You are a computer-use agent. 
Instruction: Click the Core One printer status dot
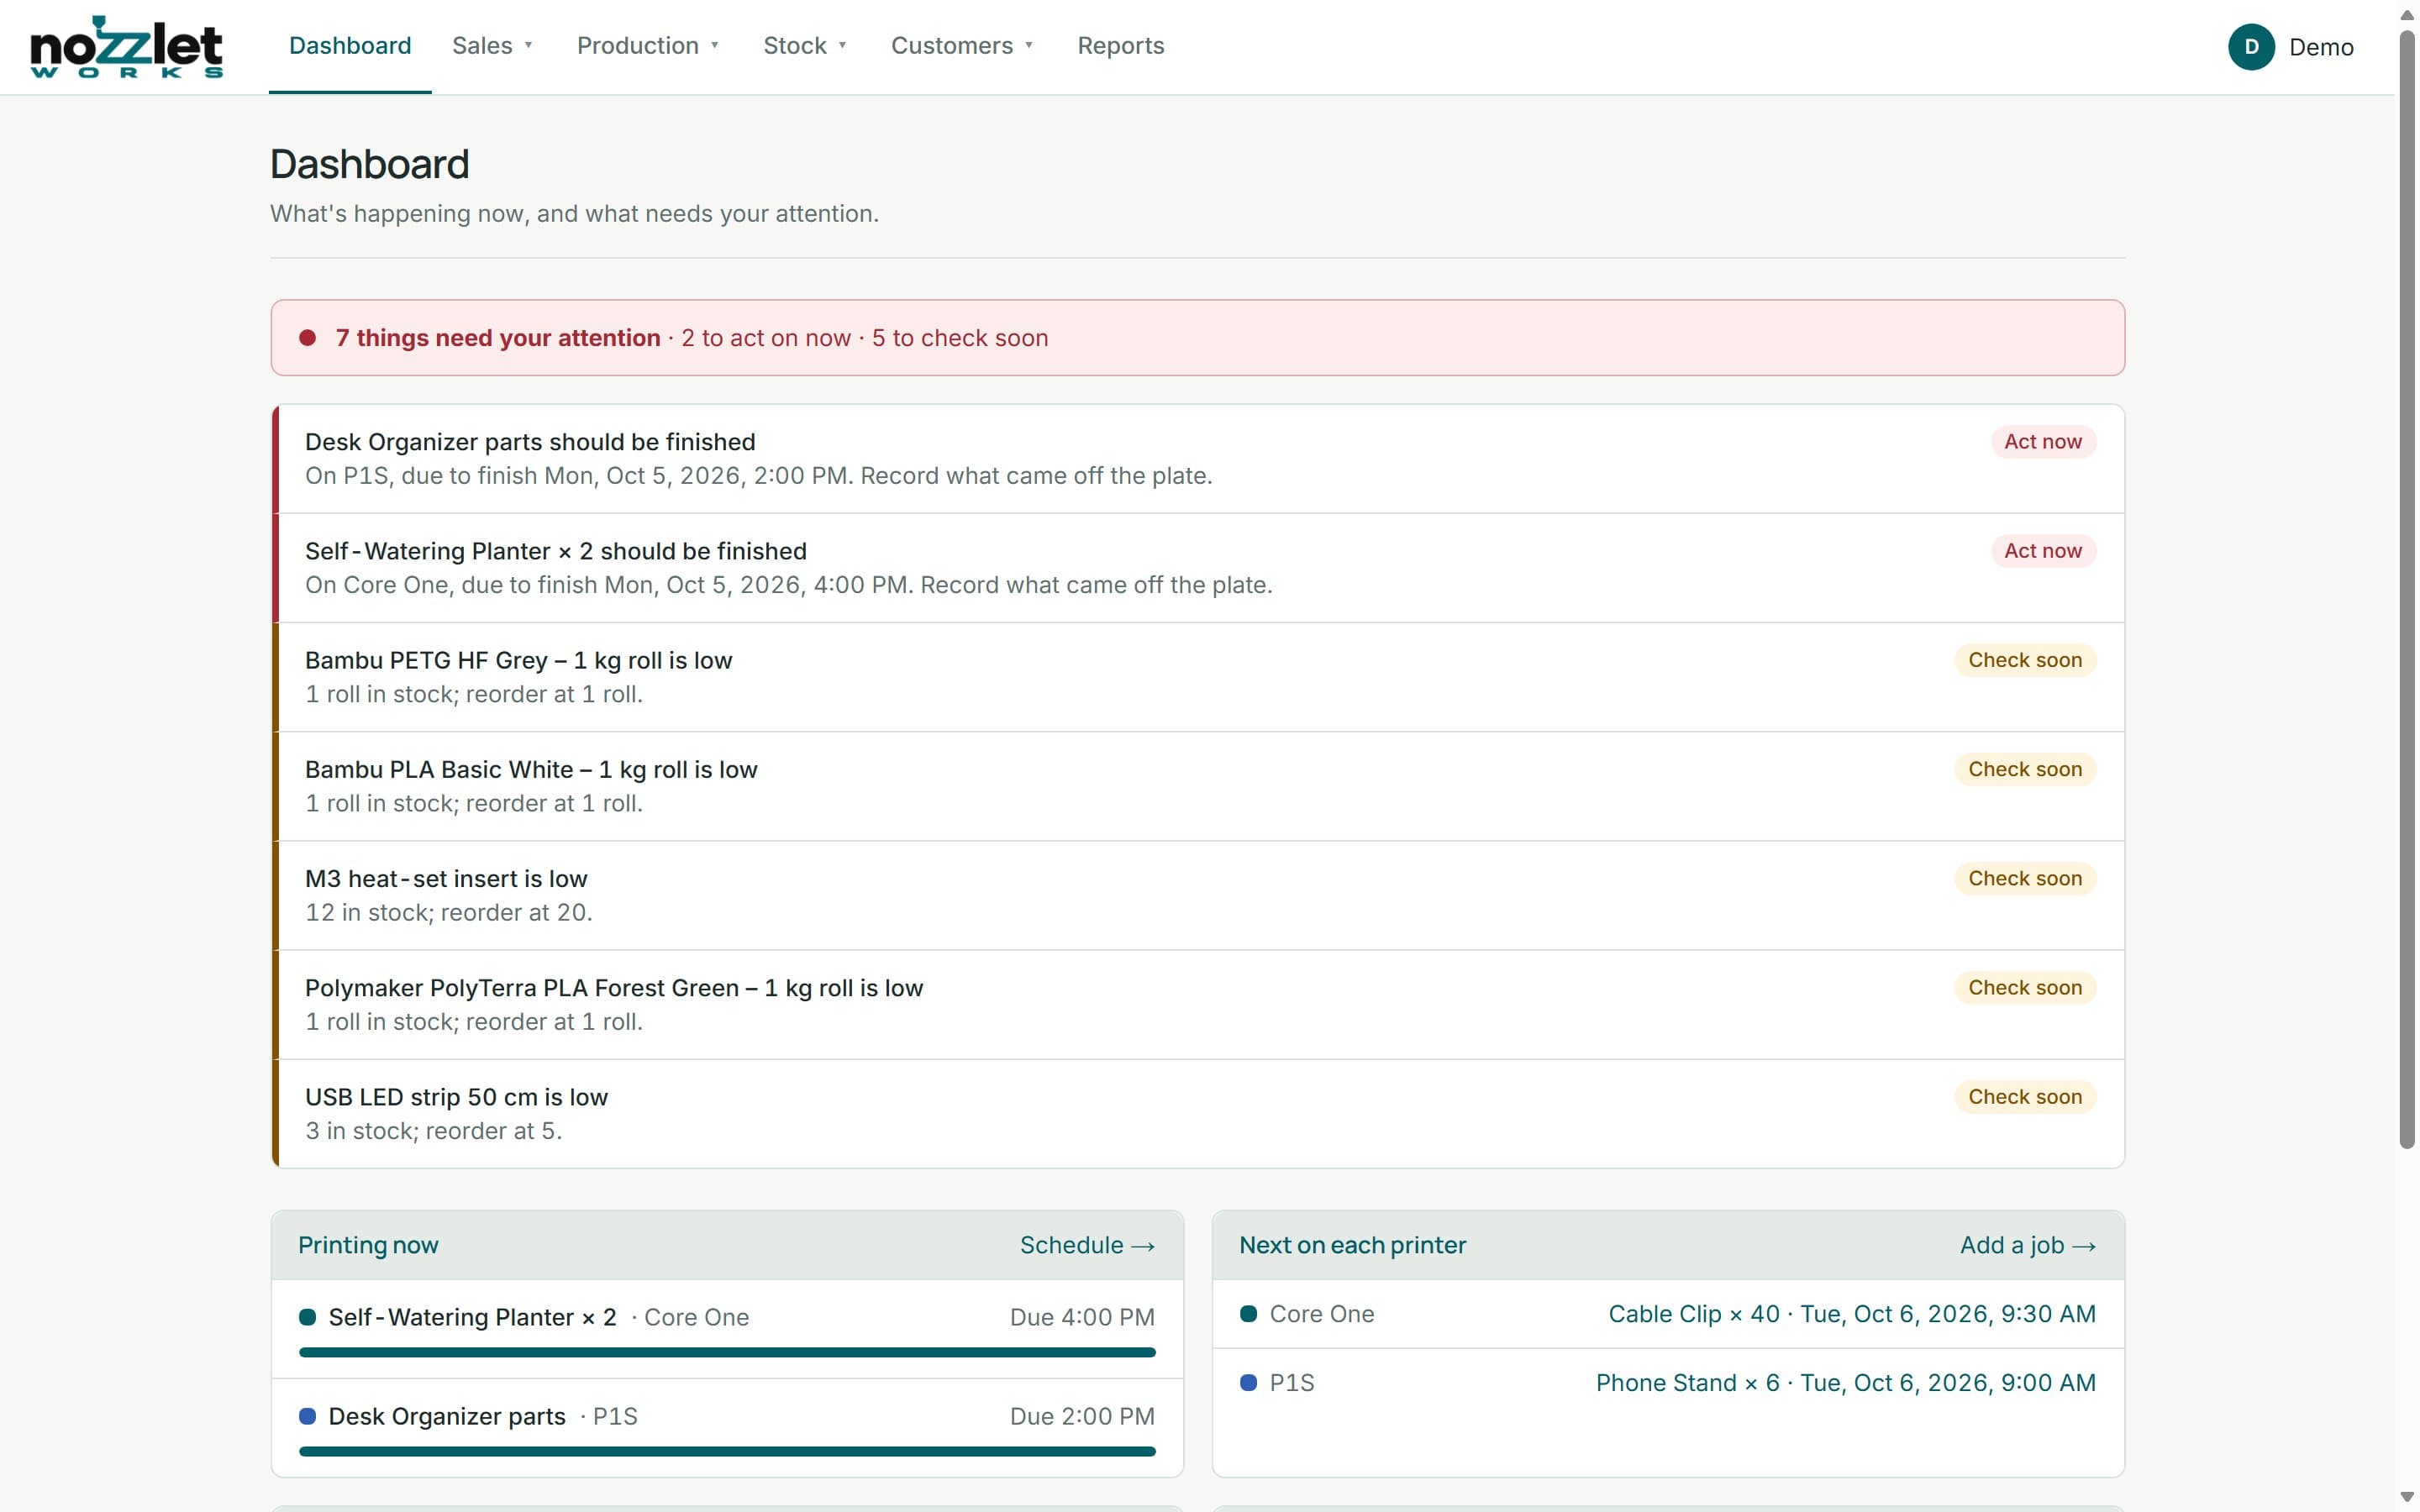point(1248,1314)
